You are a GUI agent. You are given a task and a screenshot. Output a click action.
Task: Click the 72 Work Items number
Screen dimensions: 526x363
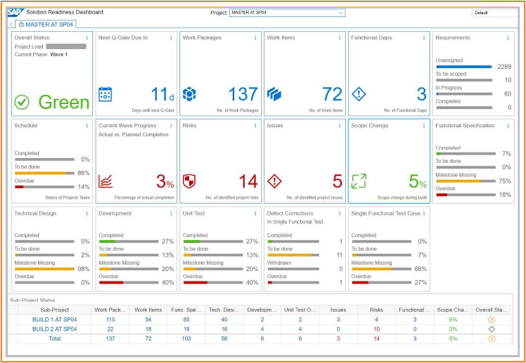click(x=332, y=94)
